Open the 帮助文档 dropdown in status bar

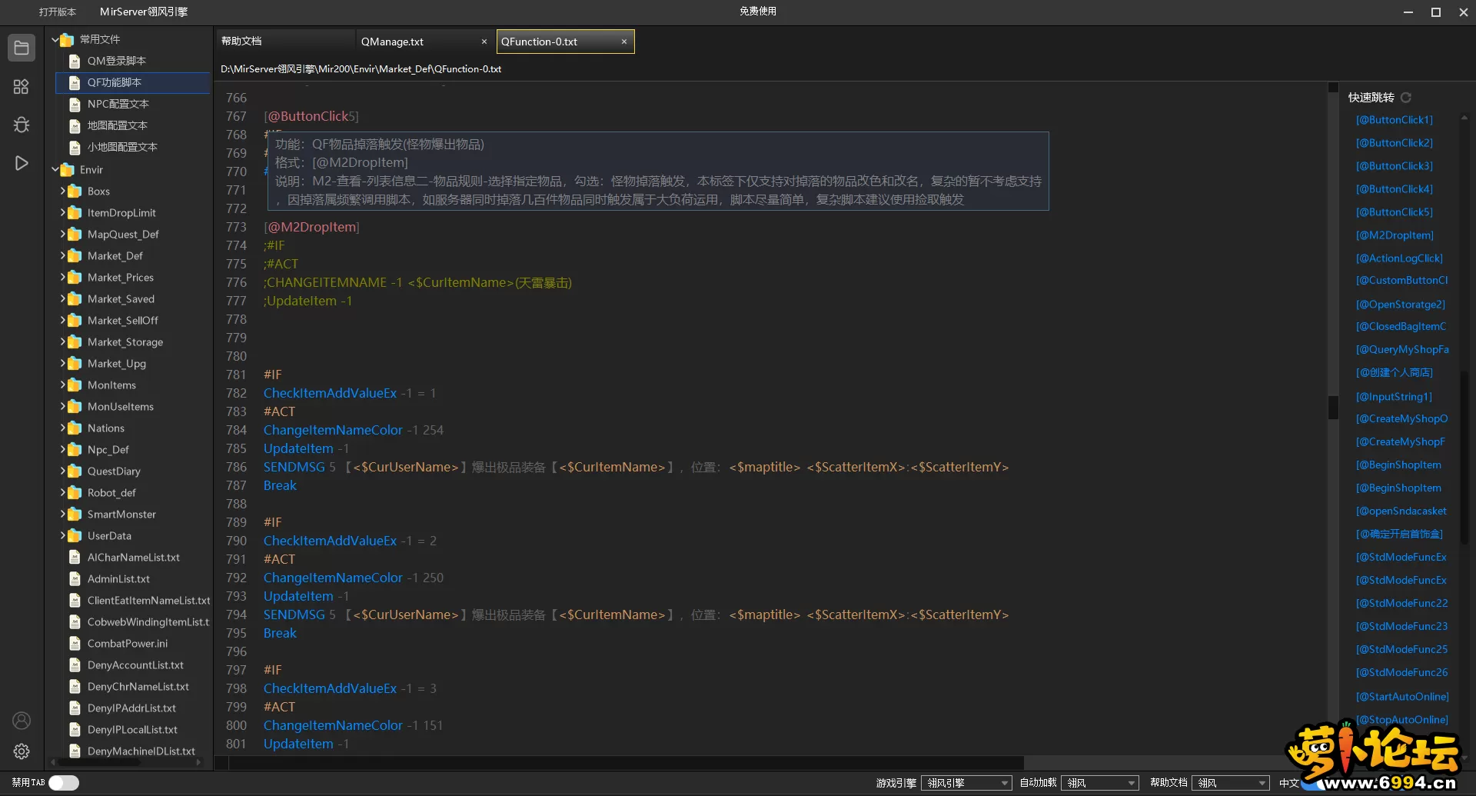coord(1231,783)
